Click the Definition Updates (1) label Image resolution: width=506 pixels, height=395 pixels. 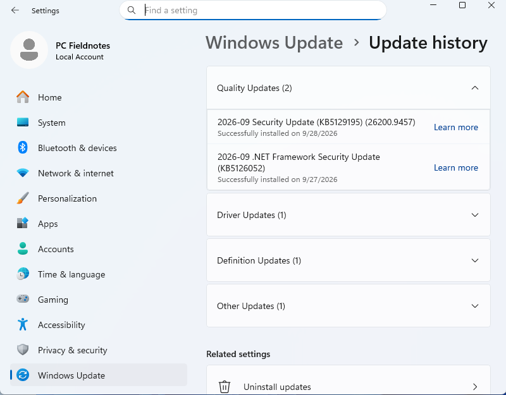[x=259, y=260]
